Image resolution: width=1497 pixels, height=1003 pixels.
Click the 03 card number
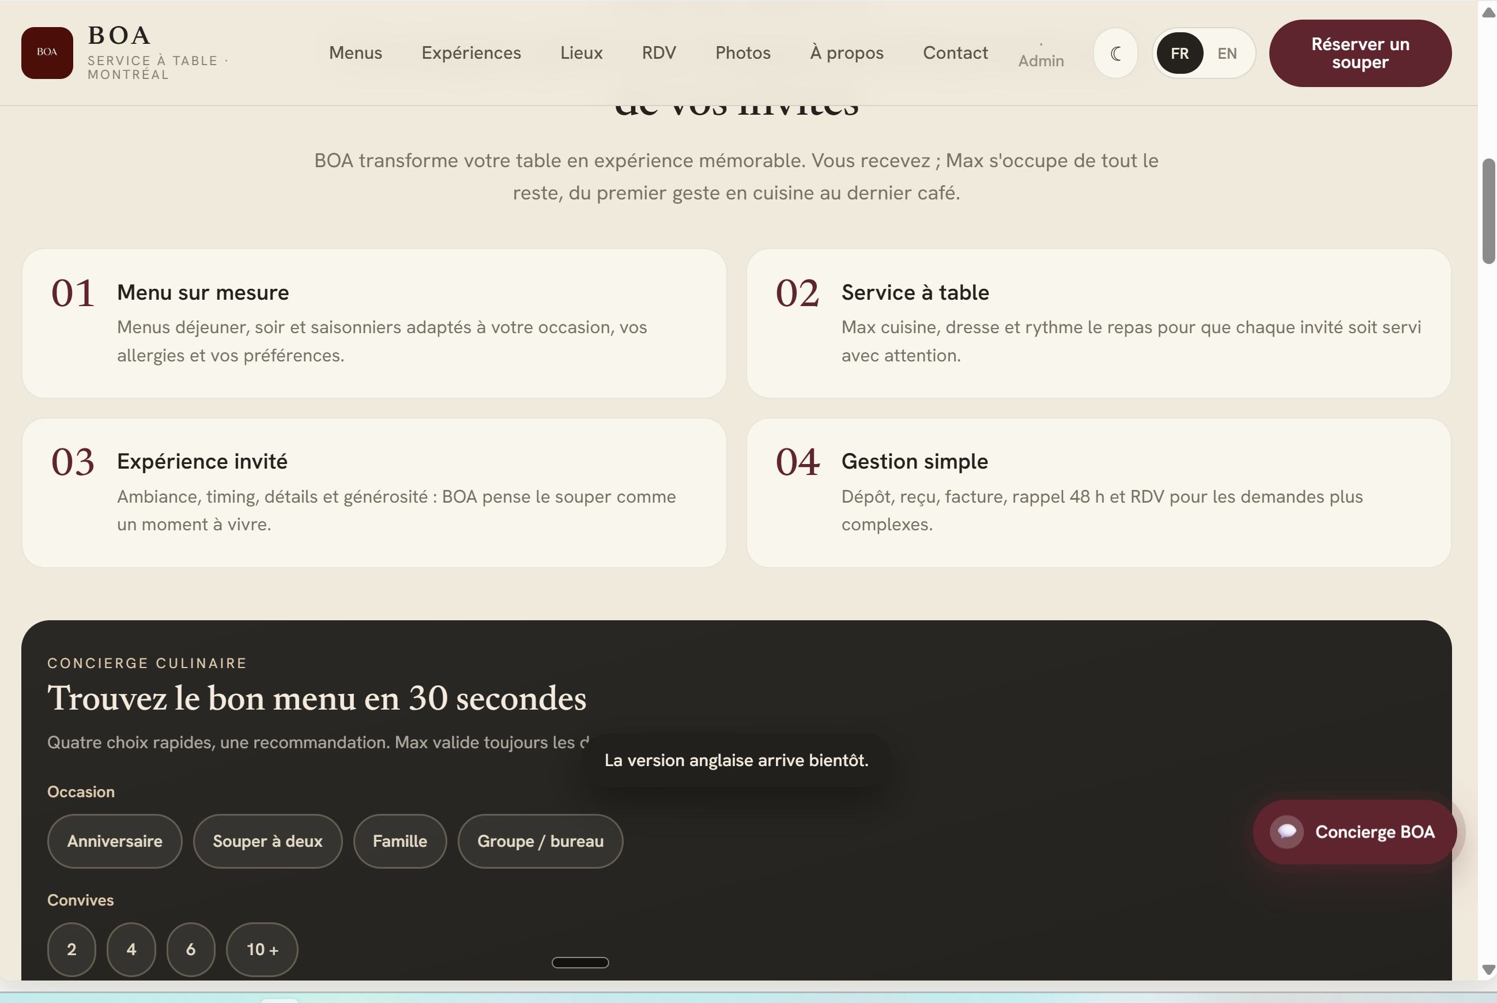click(73, 462)
